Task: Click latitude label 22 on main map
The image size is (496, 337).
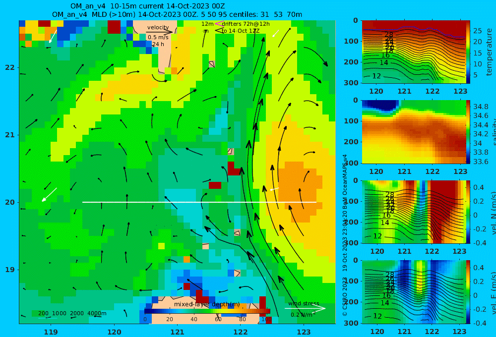Action: coord(10,67)
